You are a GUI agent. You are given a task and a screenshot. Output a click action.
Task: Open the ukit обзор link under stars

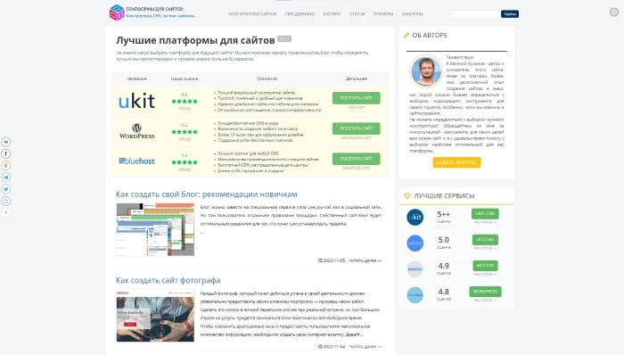tap(185, 108)
